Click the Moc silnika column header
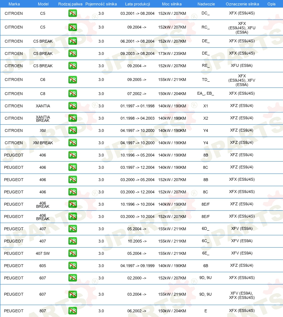This screenshot has width=283, height=317. (172, 4)
